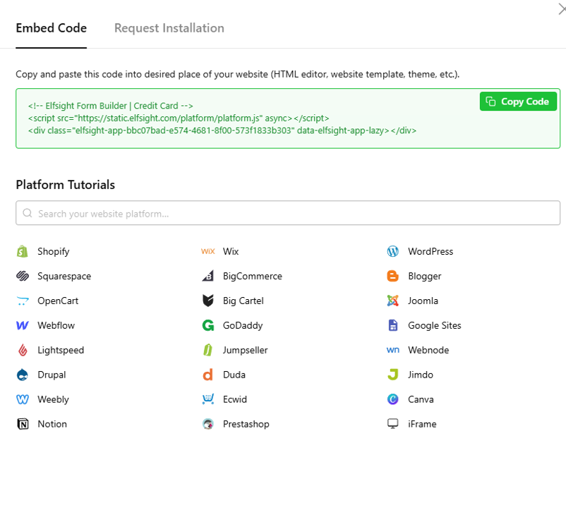Click the Canva logo icon
This screenshot has width=566, height=508.
pyautogui.click(x=392, y=399)
